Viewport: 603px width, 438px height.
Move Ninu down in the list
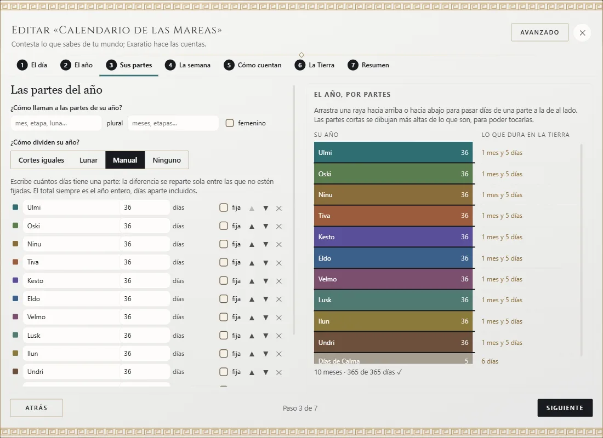click(x=266, y=244)
